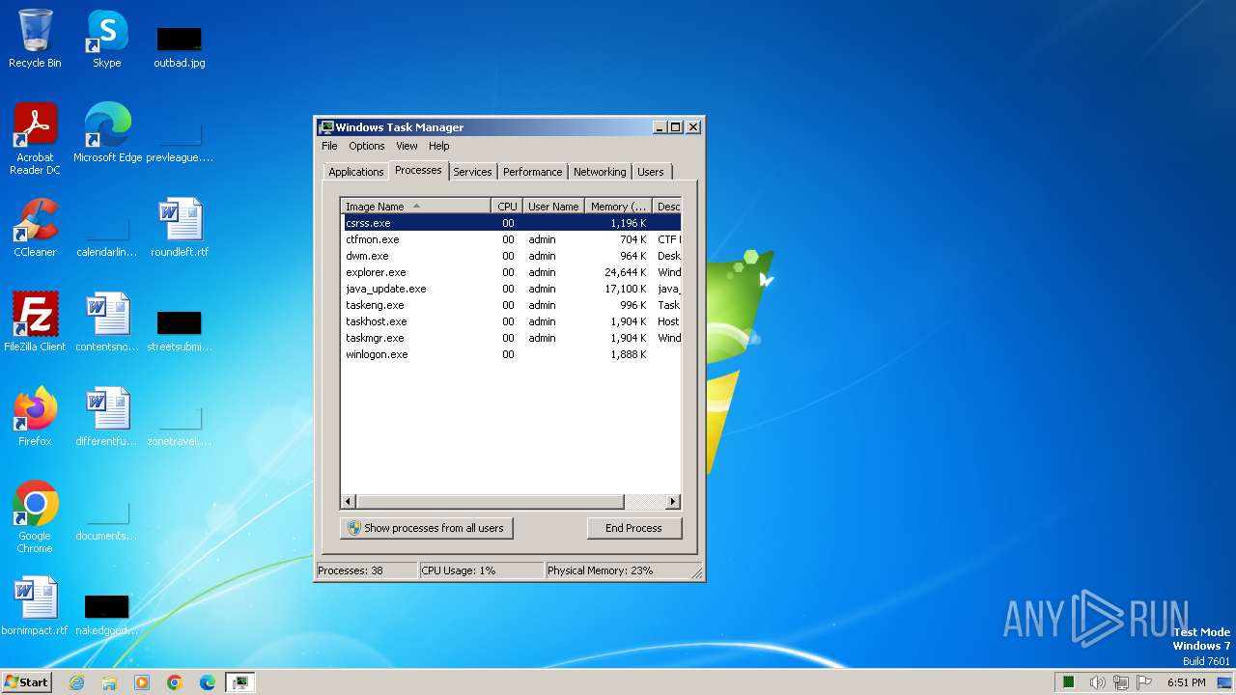
Task: Select the winlogon.exe process
Action: [512, 354]
